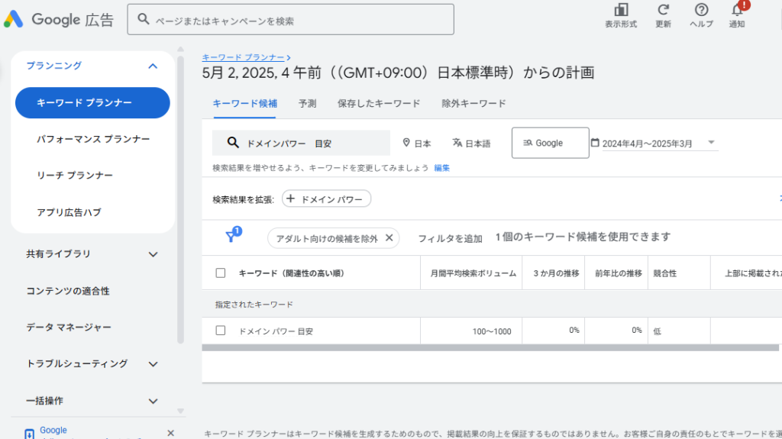Click the キーワード プランナー breadcrumb link
782x439 pixels.
(243, 57)
